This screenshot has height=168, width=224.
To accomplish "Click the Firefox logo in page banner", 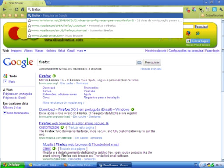I will [189, 33].
